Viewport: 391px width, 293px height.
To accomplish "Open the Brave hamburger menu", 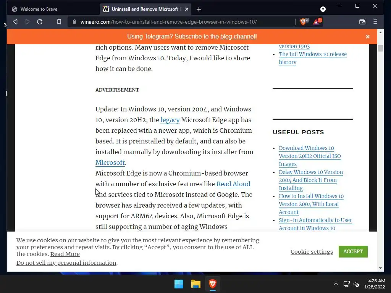I will (375, 22).
